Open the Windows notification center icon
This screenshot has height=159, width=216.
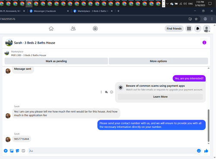point(210,3)
